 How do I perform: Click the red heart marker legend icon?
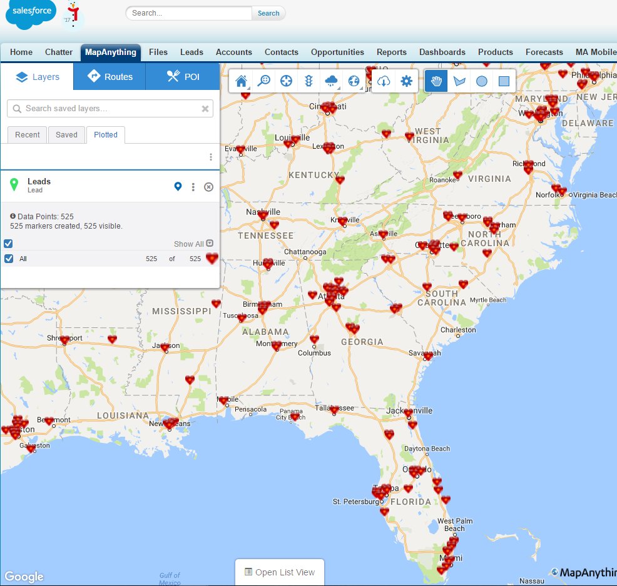pos(212,258)
